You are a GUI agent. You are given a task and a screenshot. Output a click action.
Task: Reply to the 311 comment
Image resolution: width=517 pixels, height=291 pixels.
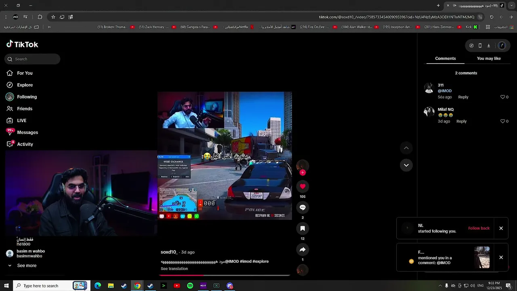tap(463, 97)
